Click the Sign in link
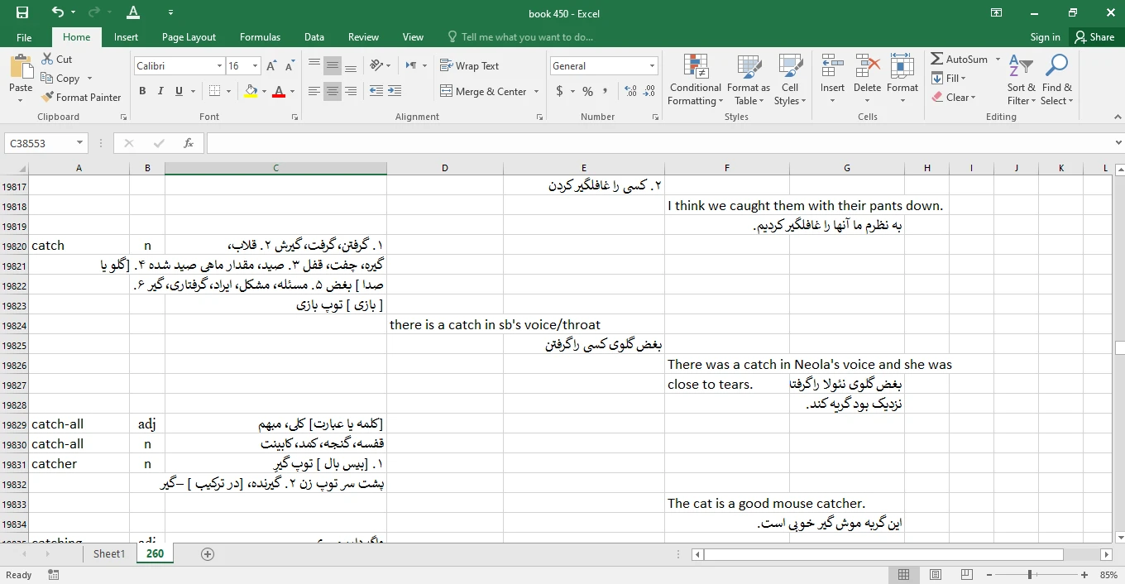1125x584 pixels. click(1045, 37)
